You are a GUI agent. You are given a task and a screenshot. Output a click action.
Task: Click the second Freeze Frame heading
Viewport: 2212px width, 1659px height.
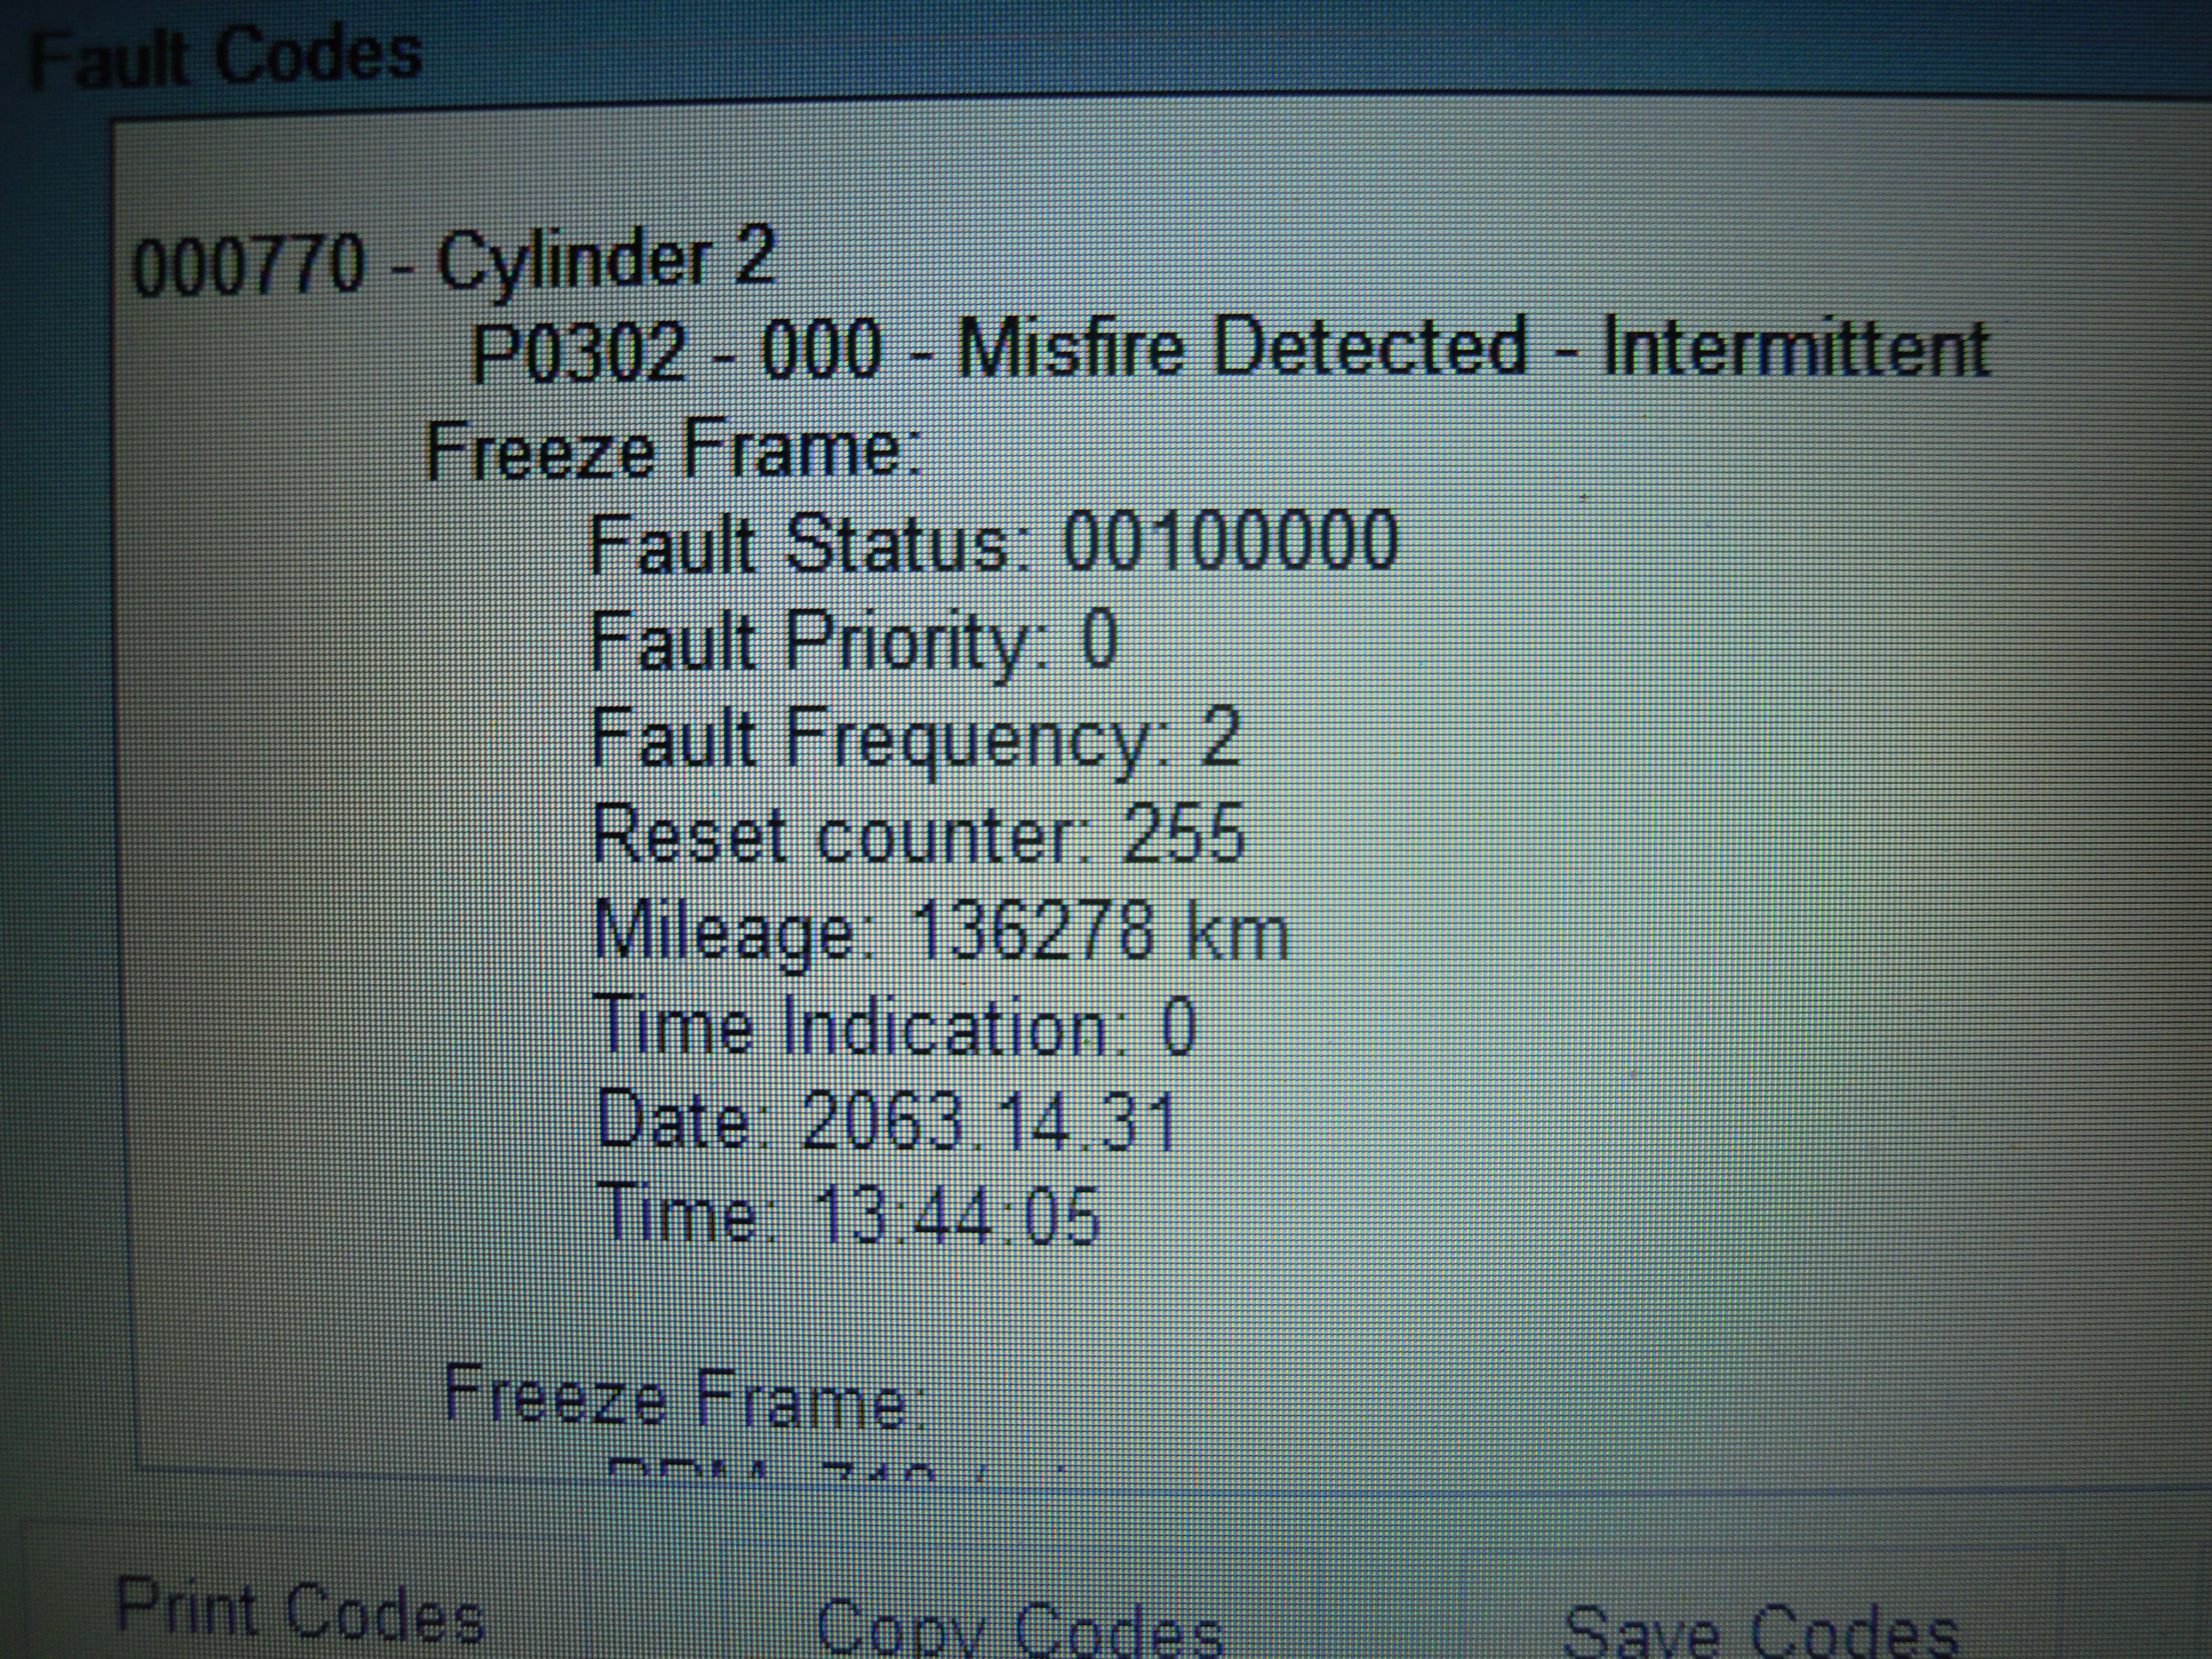pyautogui.click(x=685, y=1397)
